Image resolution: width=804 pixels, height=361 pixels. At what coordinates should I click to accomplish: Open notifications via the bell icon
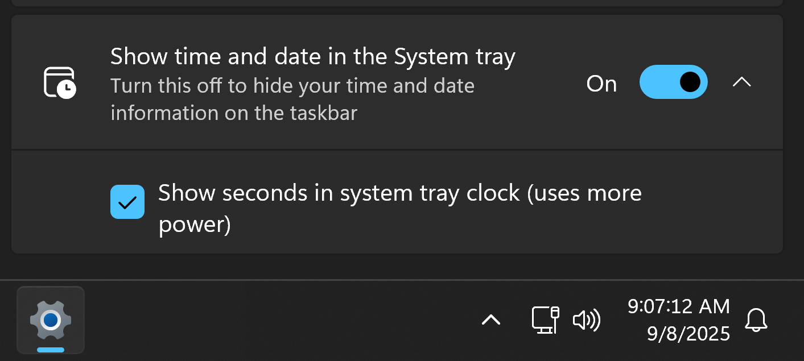756,321
